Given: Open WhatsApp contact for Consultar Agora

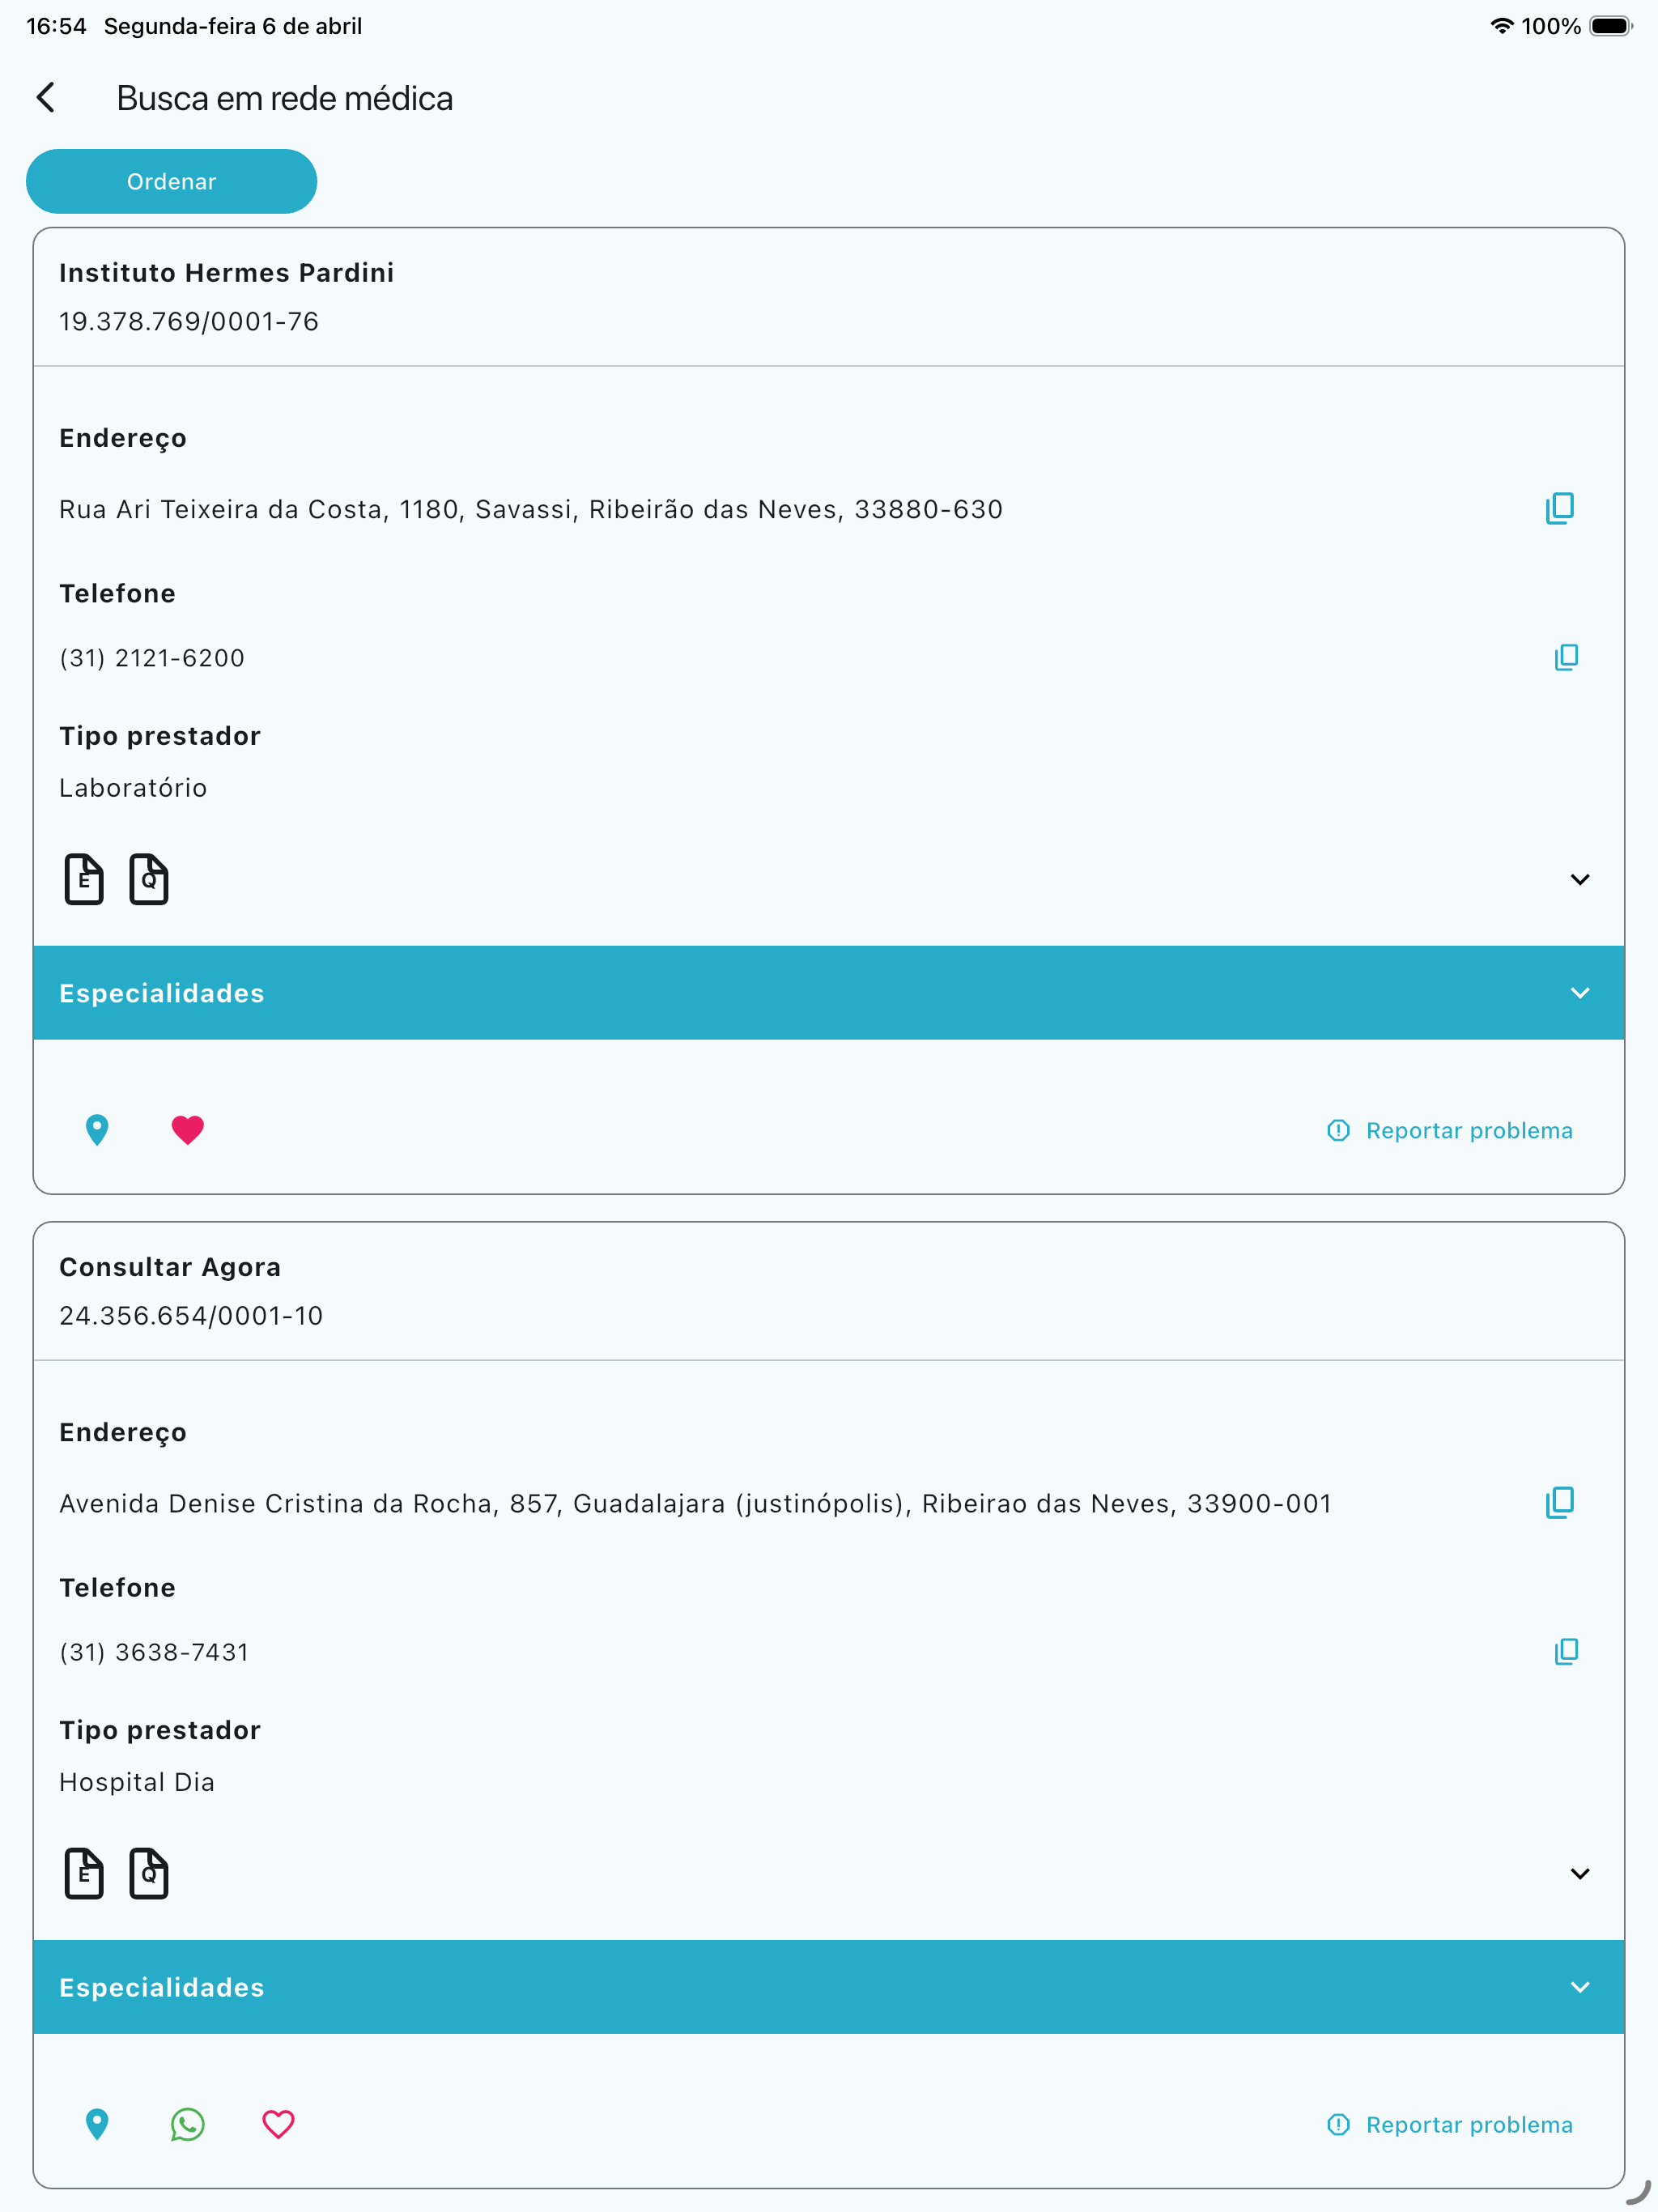Looking at the screenshot, I should pos(187,2123).
